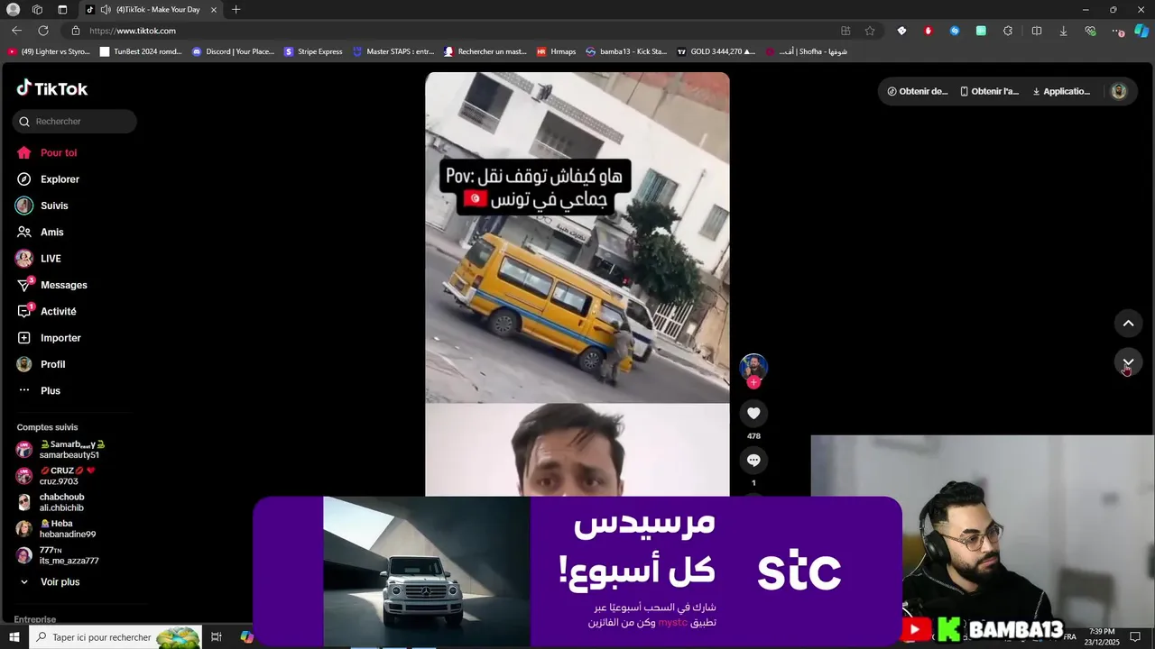The width and height of the screenshot is (1155, 649).
Task: Open profile avatar menu top right
Action: coord(1119,91)
